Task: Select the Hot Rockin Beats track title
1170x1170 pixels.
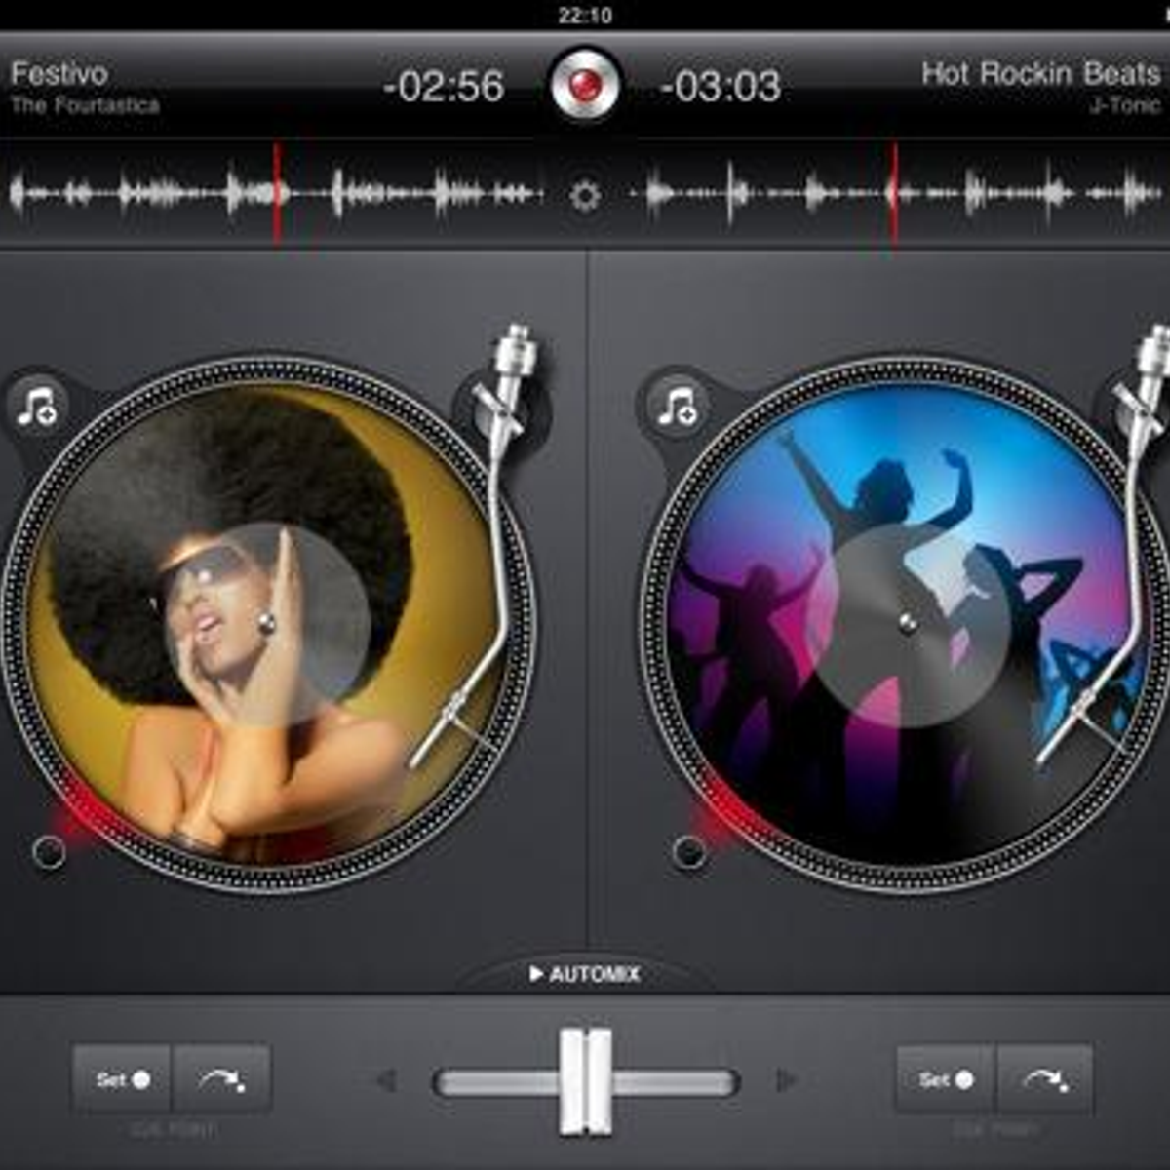Action: pyautogui.click(x=1038, y=72)
